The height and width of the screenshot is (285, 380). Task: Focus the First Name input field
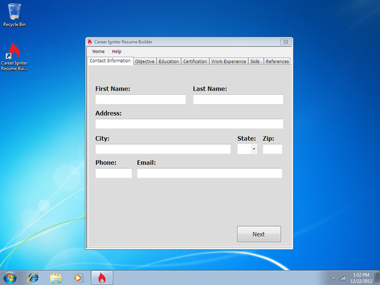(x=141, y=99)
